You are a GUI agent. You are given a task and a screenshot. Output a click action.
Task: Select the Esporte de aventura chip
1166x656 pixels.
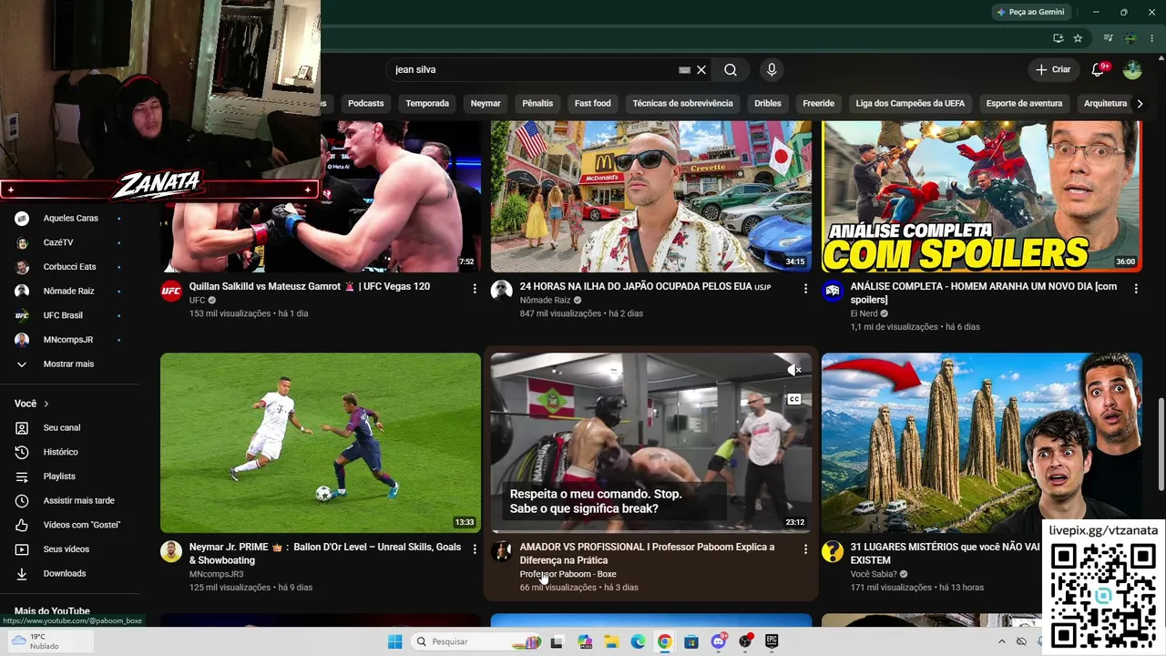[1024, 104]
